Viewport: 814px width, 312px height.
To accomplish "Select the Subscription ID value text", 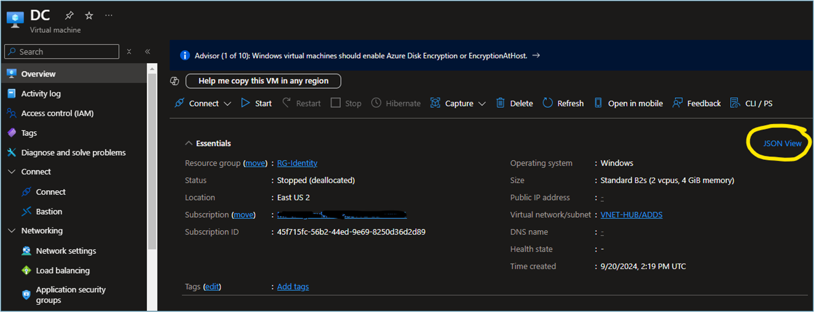I will [351, 232].
